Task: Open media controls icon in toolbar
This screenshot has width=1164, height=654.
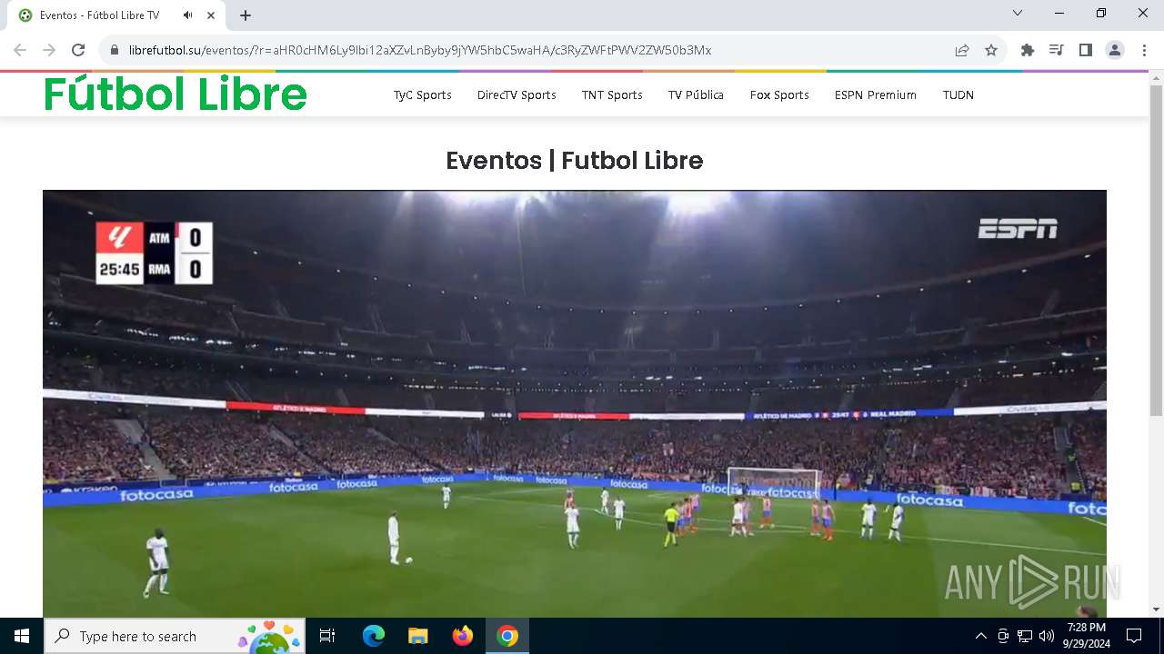Action: 1057,51
